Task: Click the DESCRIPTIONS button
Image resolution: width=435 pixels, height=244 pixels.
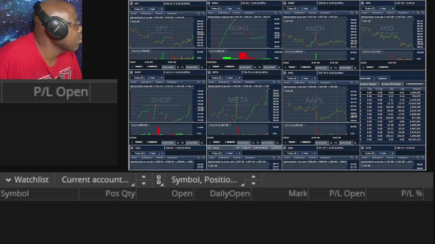Action: pyautogui.click(x=415, y=84)
